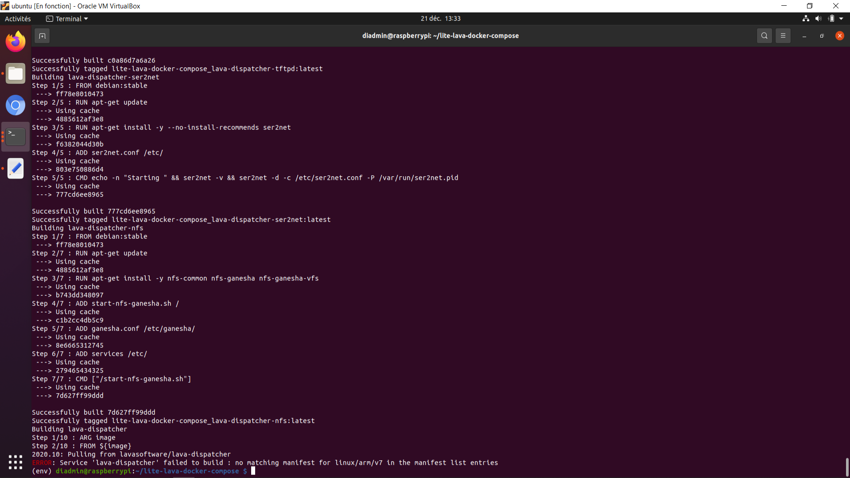850x478 pixels.
Task: Click 'Step 3/7 : RUN apt-get install' line
Action: pyautogui.click(x=175, y=278)
